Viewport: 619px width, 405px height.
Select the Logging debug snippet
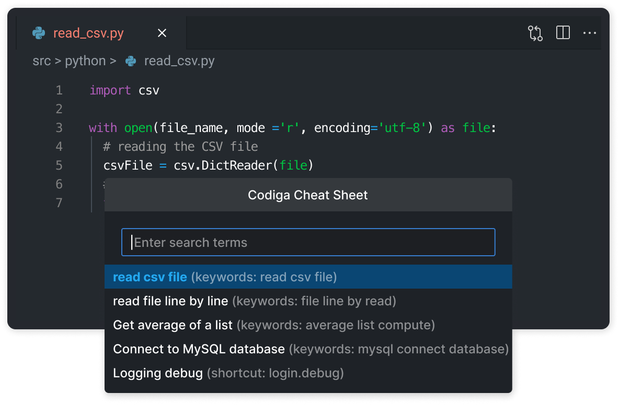[308, 373]
